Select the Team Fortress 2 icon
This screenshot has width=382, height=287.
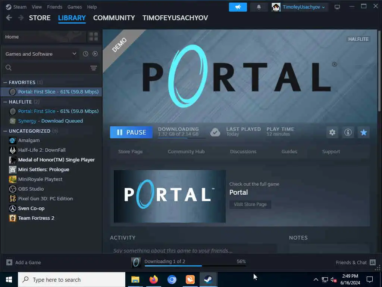[13, 218]
